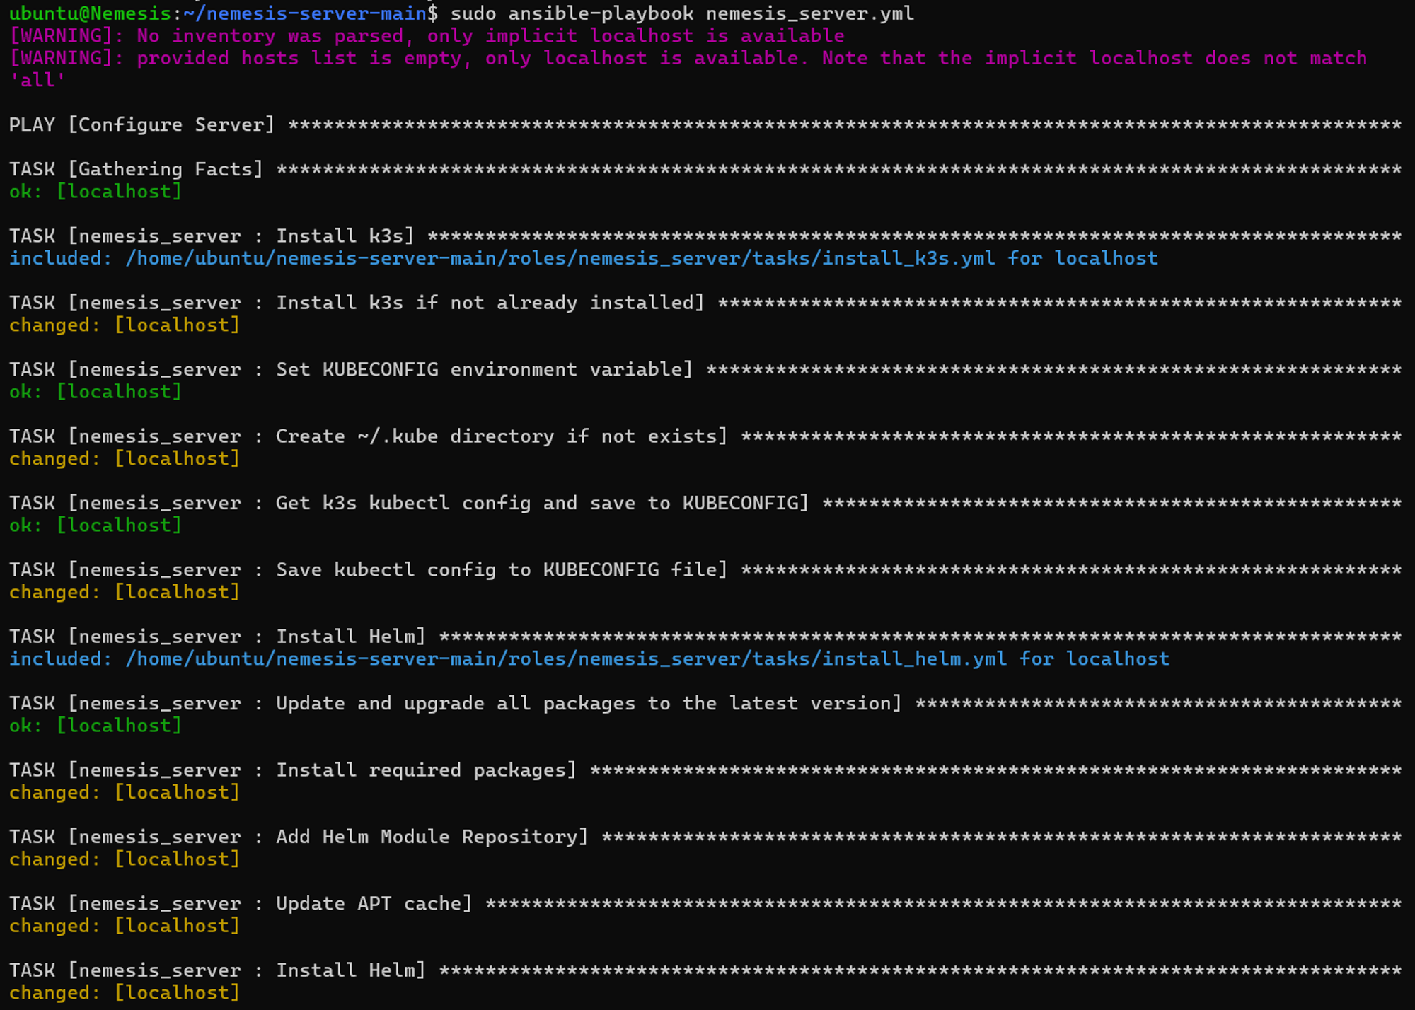This screenshot has width=1415, height=1010.
Task: Click 'ok: [localhost]' under Get k3s kubectl config
Action: pyautogui.click(x=96, y=526)
